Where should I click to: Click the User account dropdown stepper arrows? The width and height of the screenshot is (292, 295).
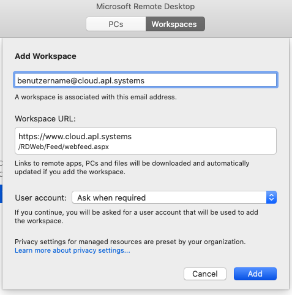click(x=271, y=197)
